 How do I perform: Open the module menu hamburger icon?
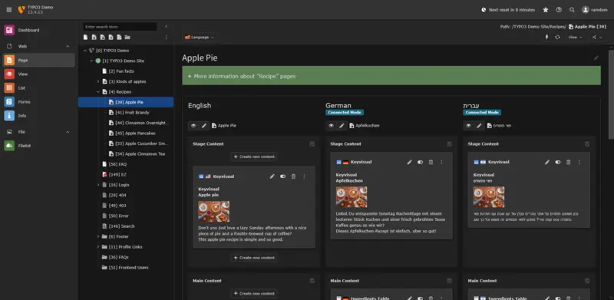[9, 10]
